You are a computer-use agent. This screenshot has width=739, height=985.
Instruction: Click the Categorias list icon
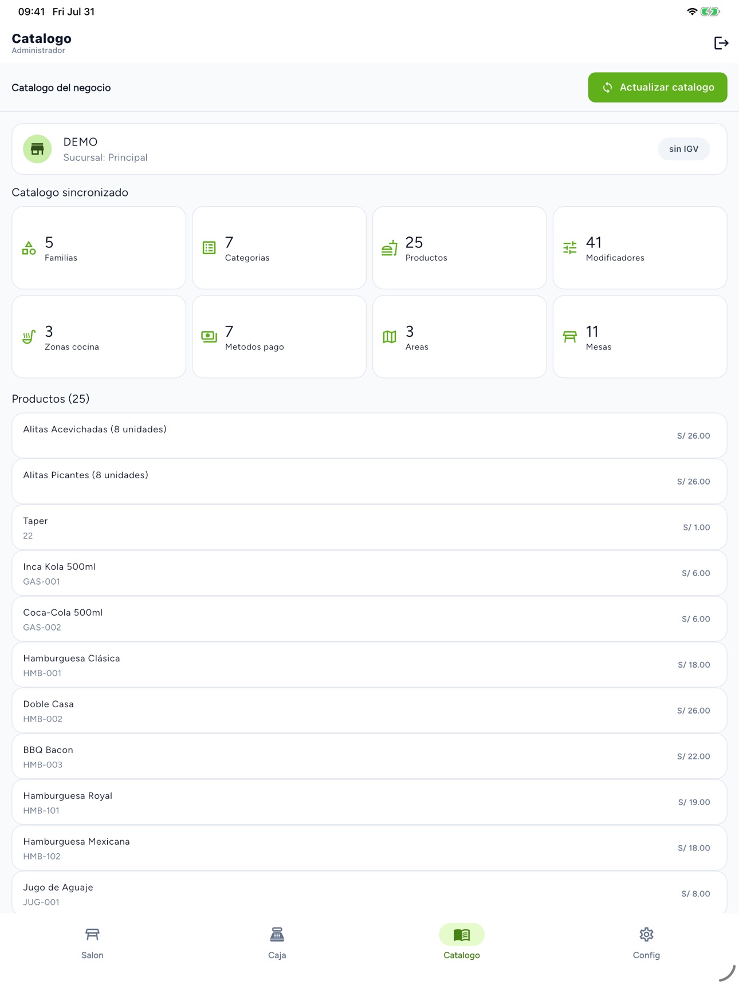(209, 248)
